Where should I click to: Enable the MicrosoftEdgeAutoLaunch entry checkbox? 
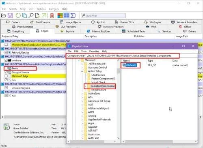[6, 45]
